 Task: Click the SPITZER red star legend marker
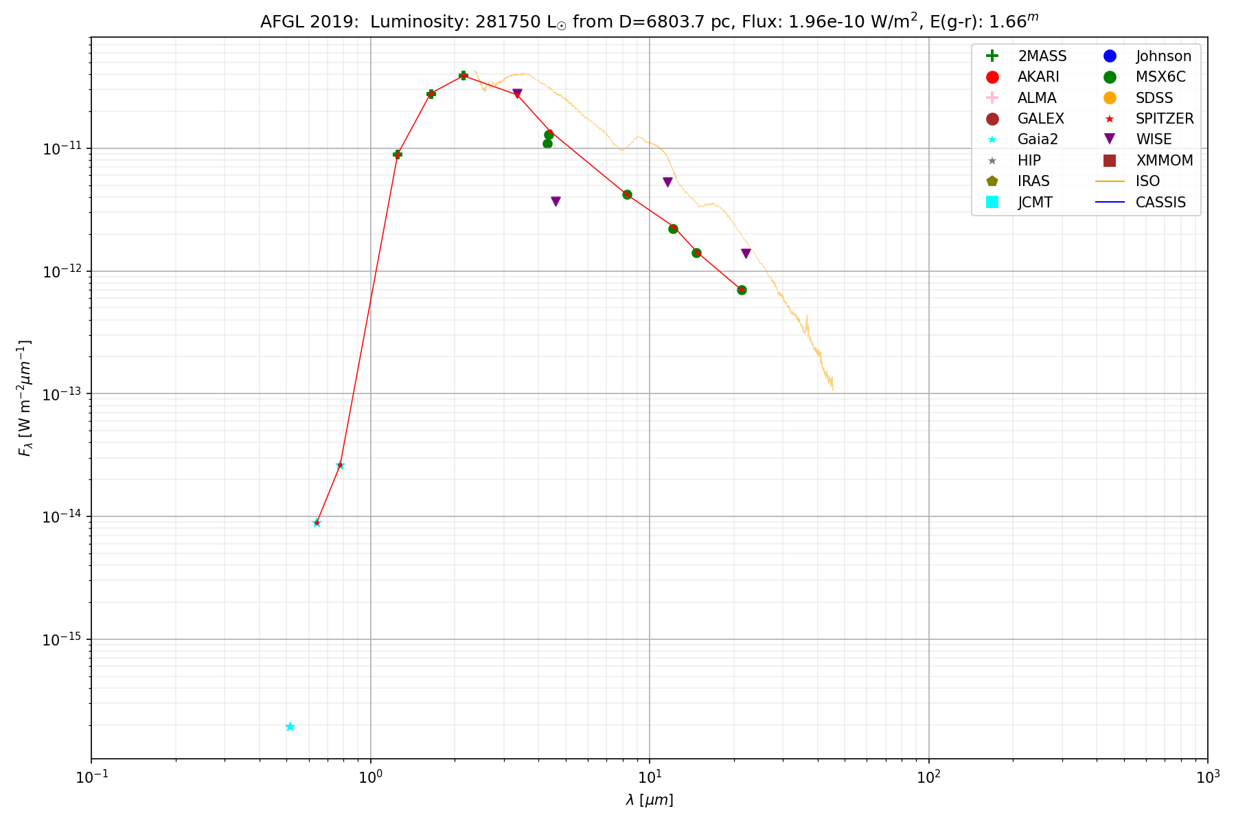[1109, 119]
